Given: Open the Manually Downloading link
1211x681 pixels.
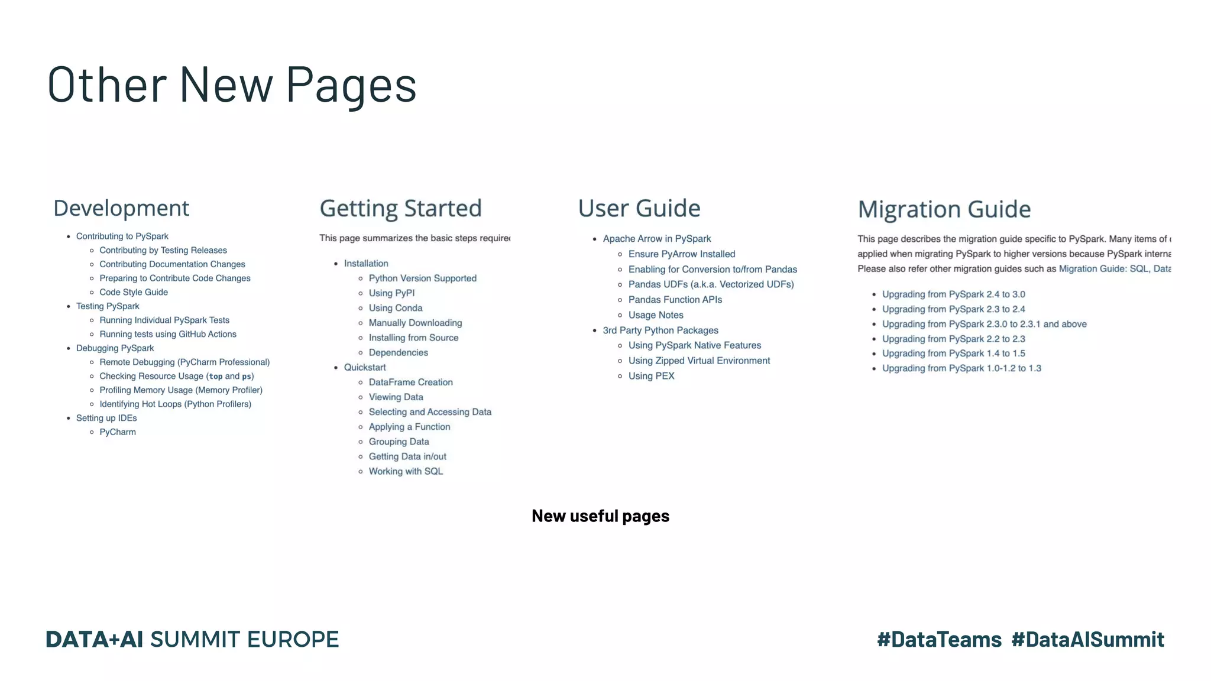Looking at the screenshot, I should coord(416,323).
